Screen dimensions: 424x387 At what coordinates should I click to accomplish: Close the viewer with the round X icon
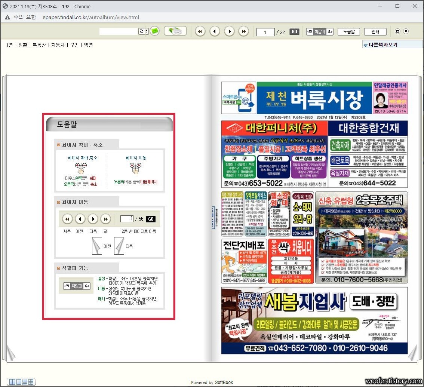point(406,31)
